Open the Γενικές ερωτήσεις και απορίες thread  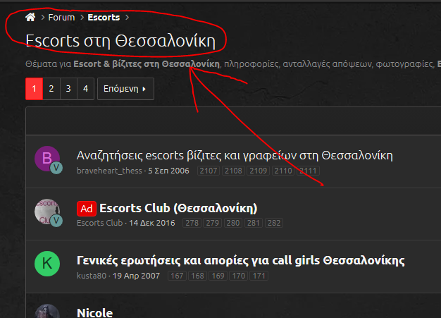coord(240,260)
